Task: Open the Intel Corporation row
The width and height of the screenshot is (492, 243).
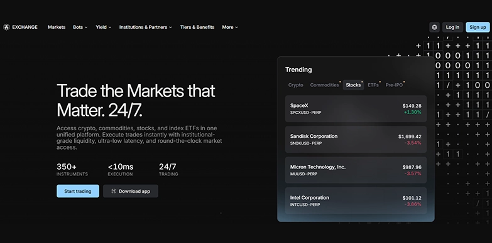Action: pos(356,200)
